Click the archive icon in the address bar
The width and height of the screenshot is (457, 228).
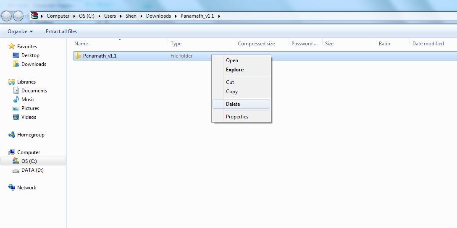click(34, 16)
